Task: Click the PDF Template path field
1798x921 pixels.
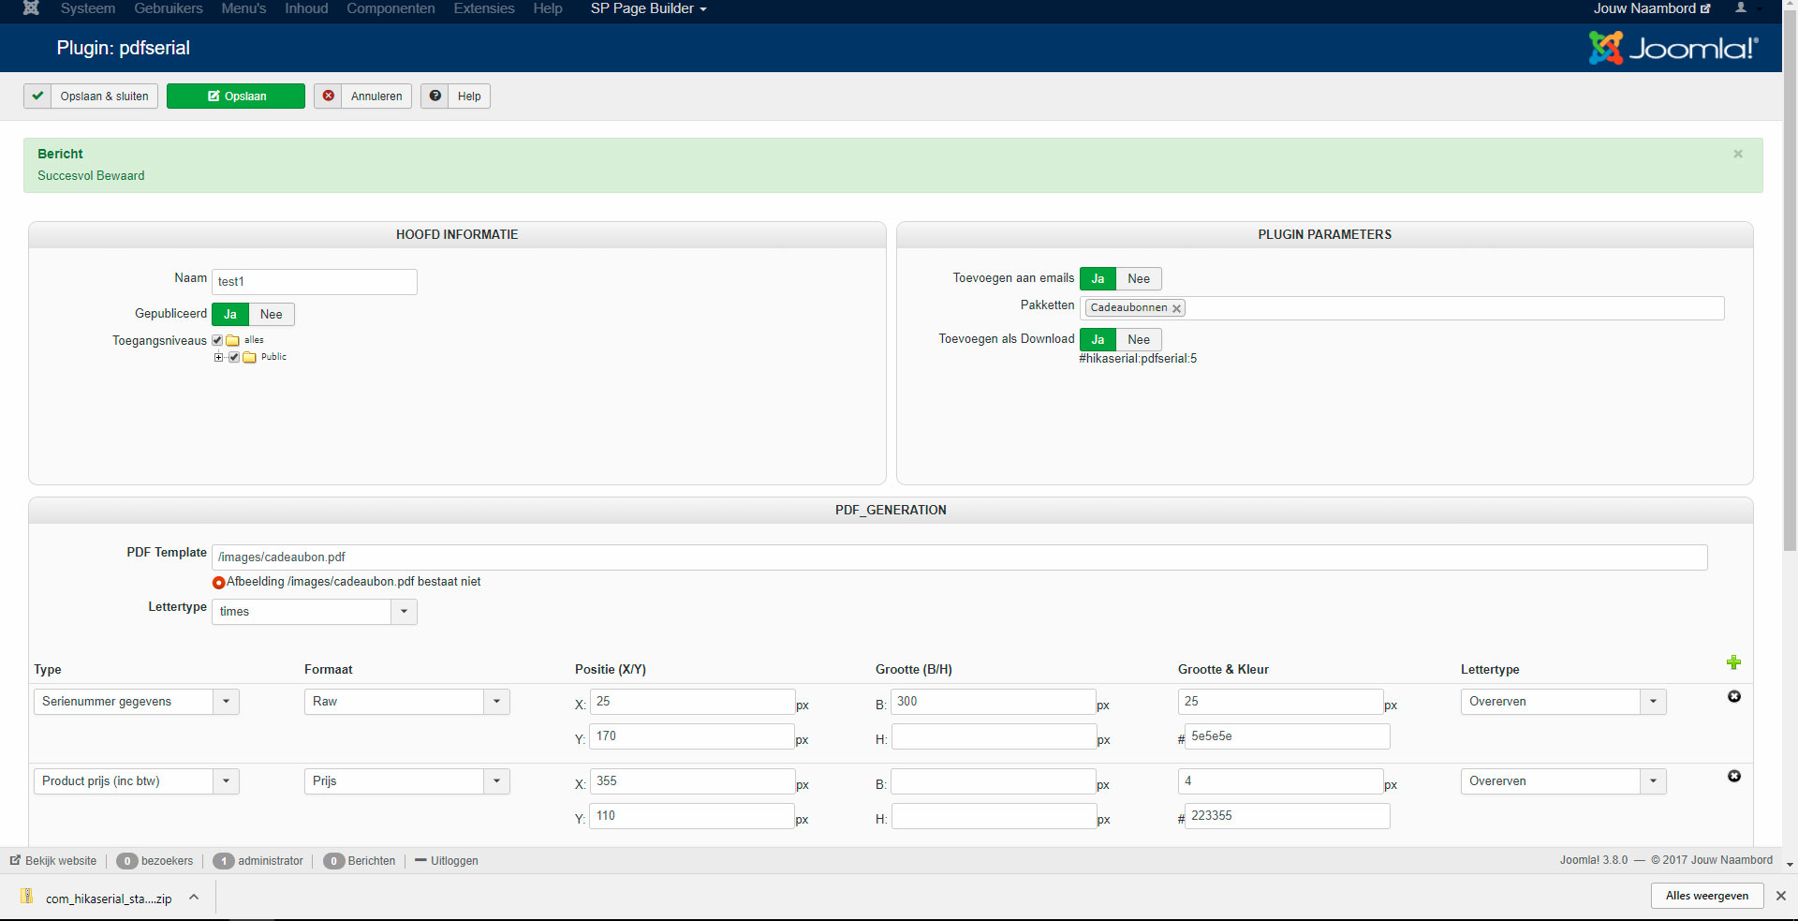Action: [x=959, y=557]
